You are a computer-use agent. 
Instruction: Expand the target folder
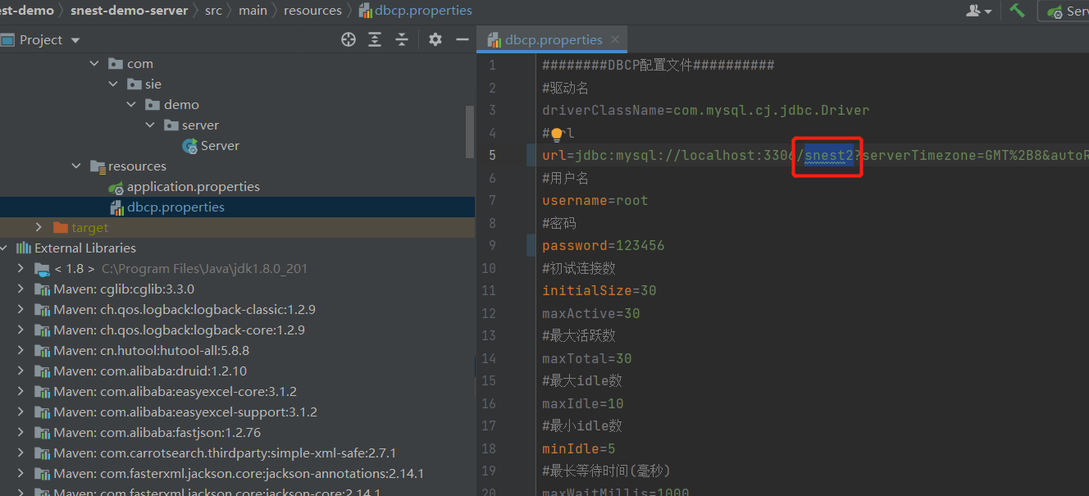pos(39,227)
